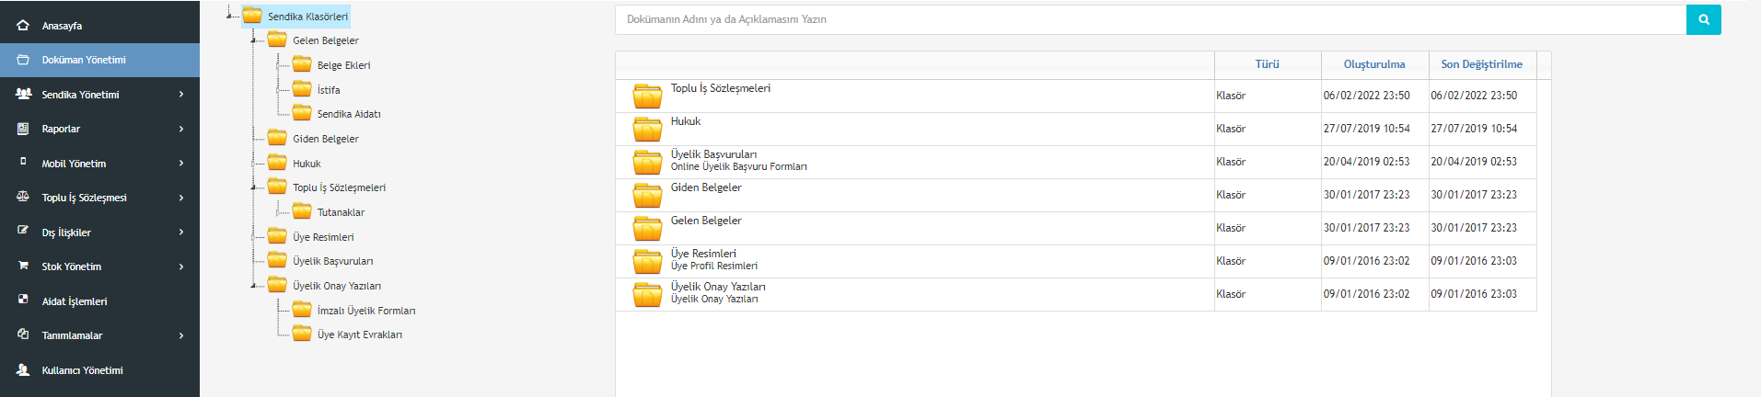Image resolution: width=1761 pixels, height=397 pixels.
Task: Open the Toplu İş Sözleşmeleri folder row
Action: [720, 88]
